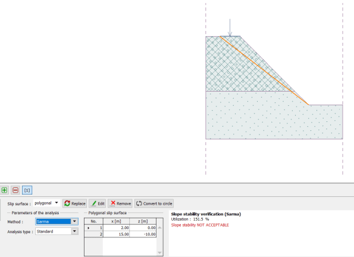This screenshot has width=354, height=257.
Task: Click Utilization 151.5 % result text
Action: 190,220
